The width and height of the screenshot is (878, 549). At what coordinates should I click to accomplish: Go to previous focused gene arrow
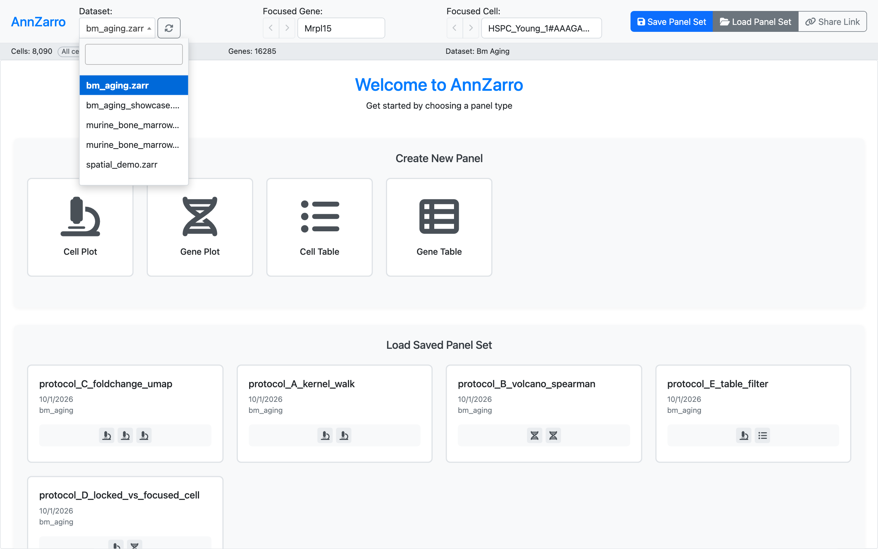point(271,28)
